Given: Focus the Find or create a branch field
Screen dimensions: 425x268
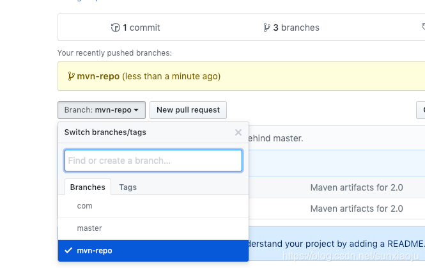Looking at the screenshot, I should [153, 161].
